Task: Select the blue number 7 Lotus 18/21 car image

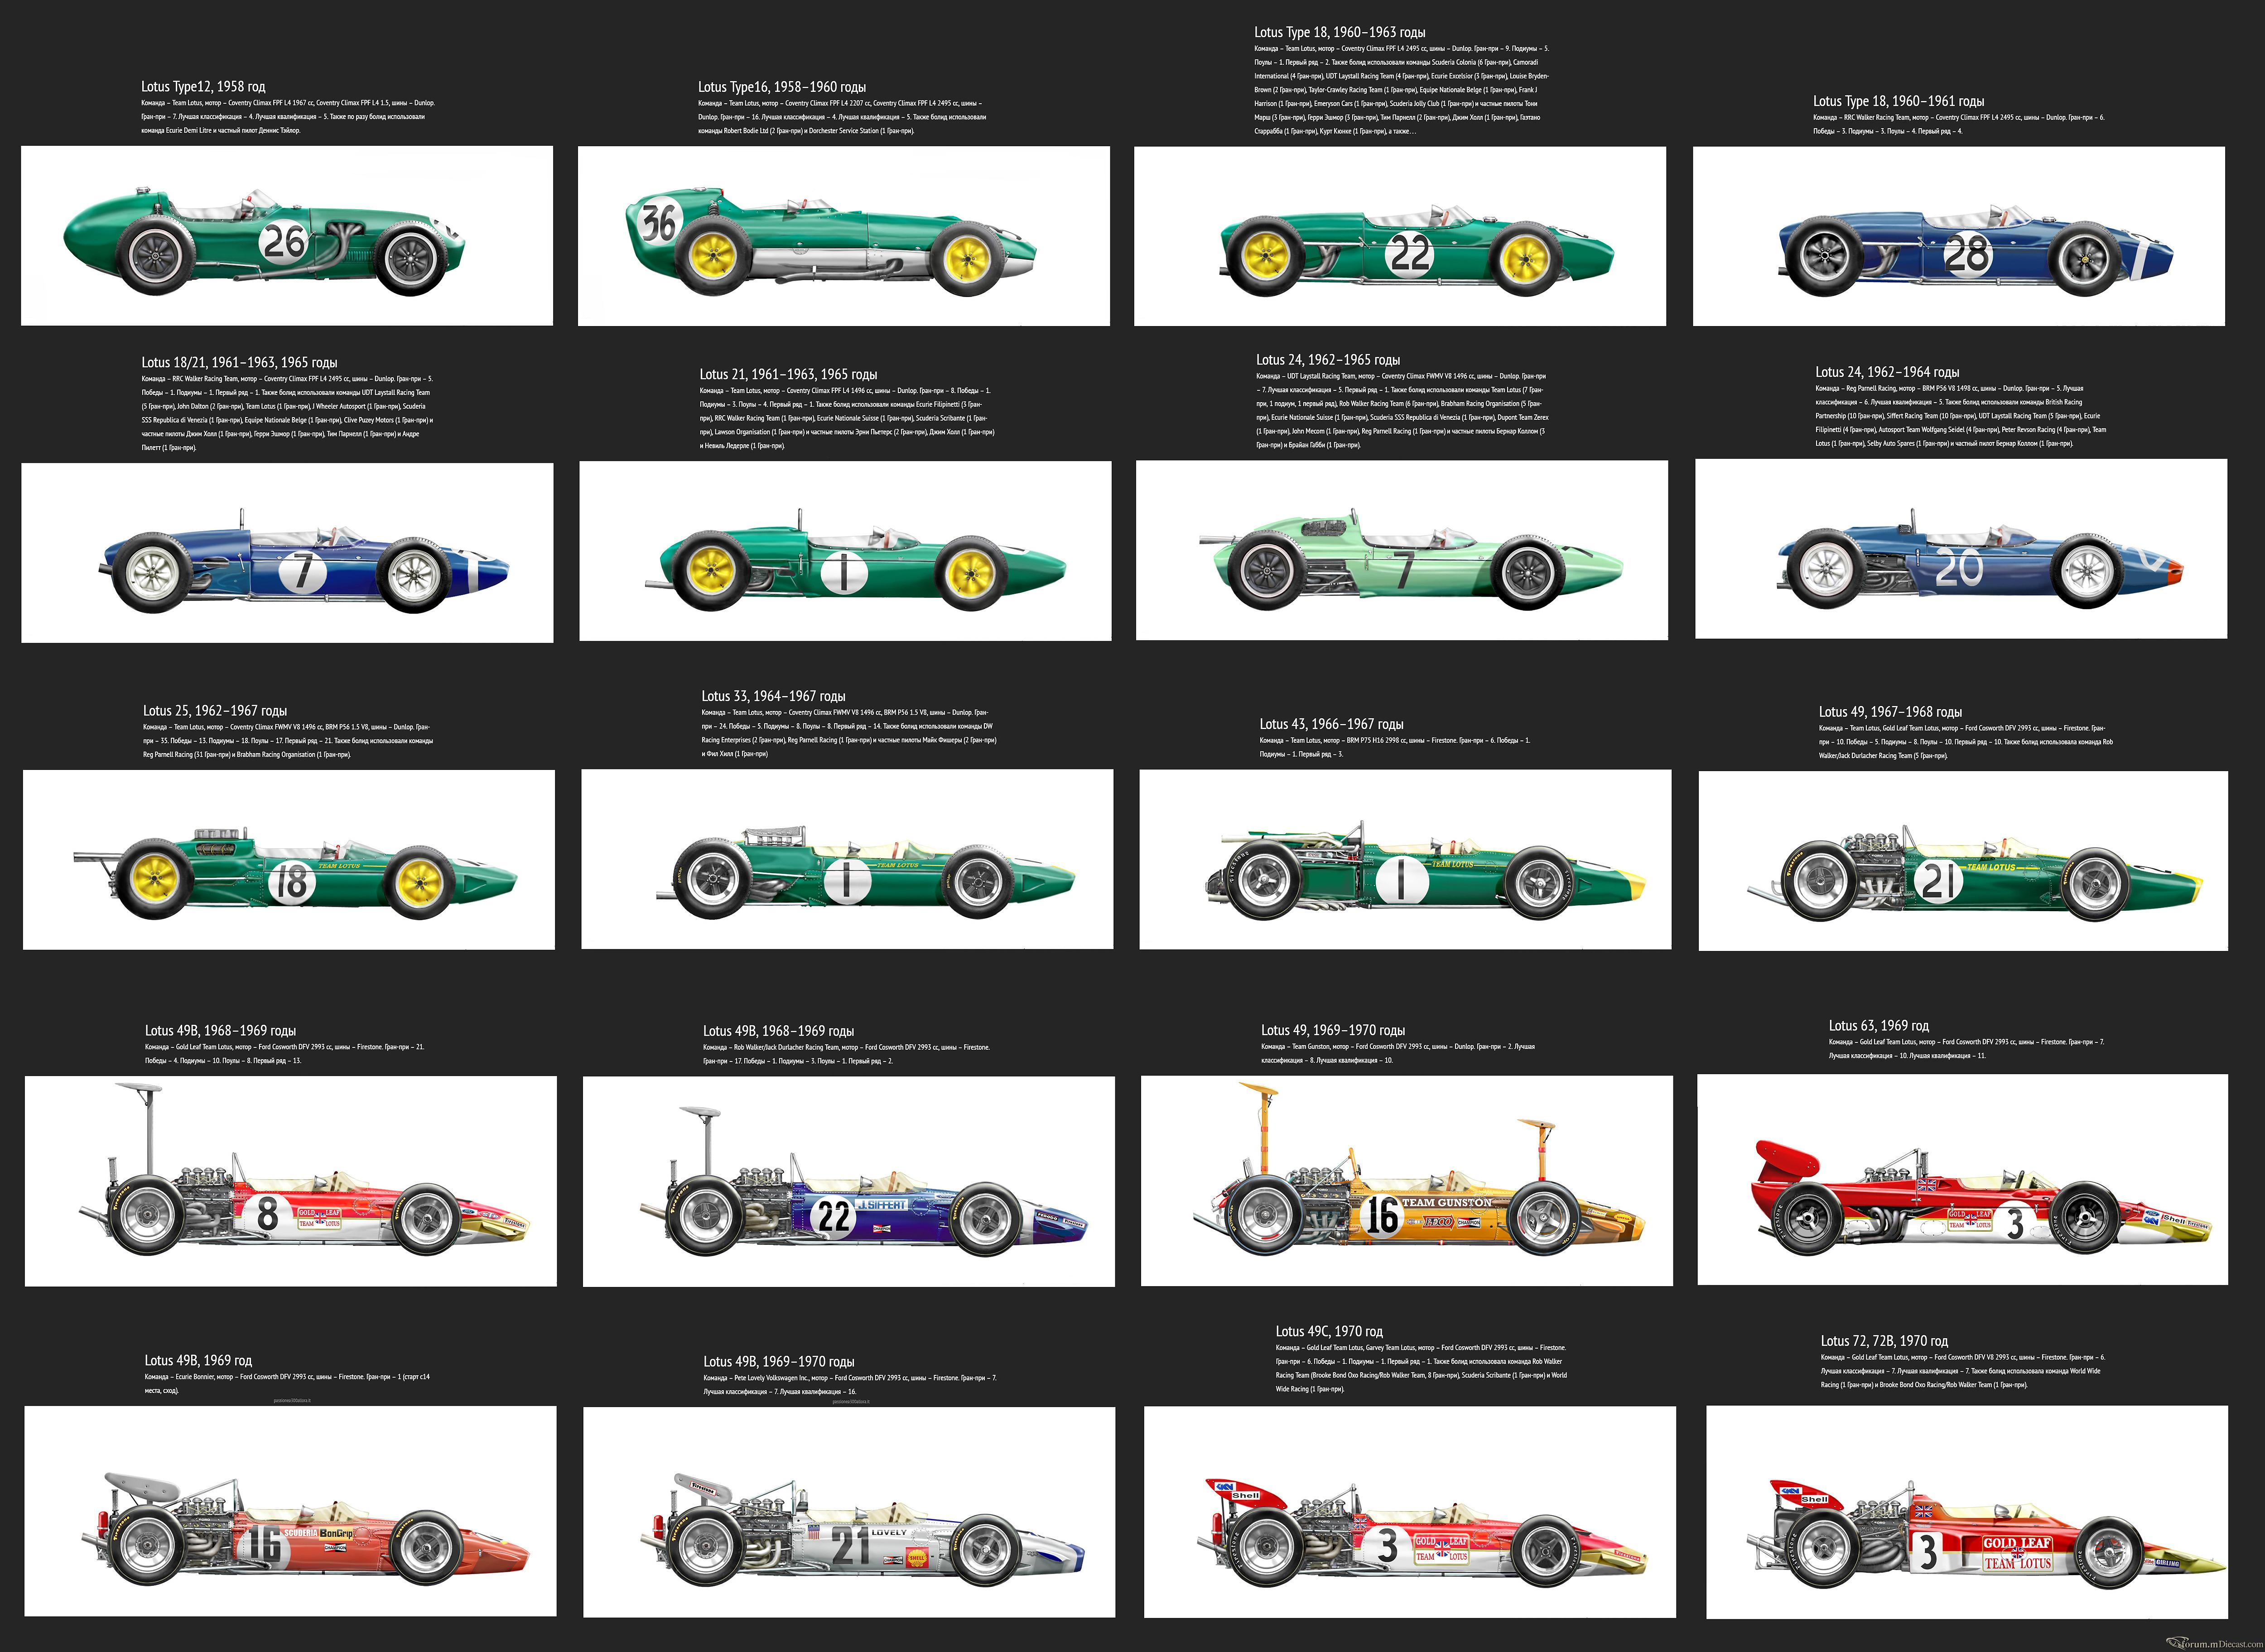Action: tap(287, 552)
